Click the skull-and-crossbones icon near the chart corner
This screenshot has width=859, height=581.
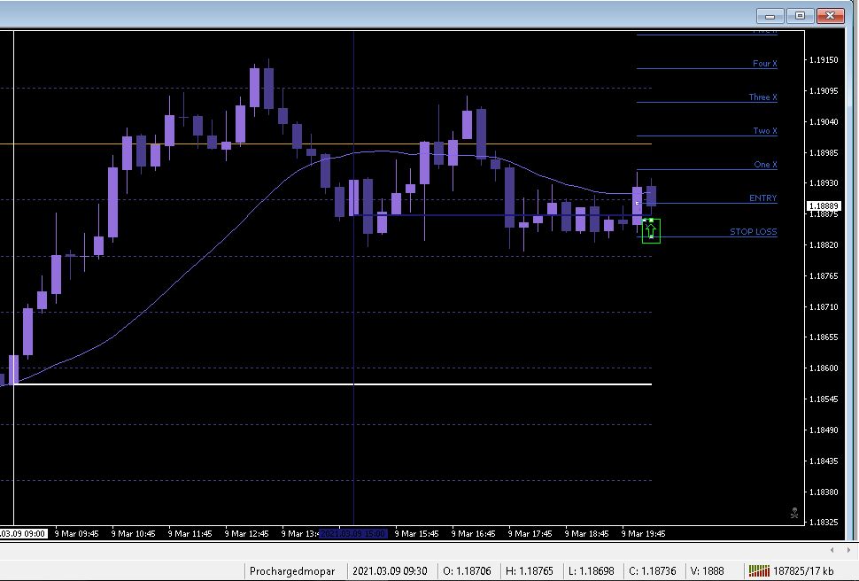794,513
